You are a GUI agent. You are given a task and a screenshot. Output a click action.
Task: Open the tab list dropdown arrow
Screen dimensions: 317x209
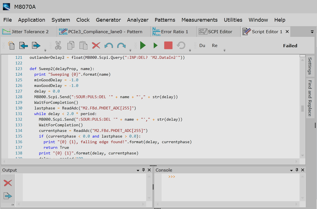click(312, 32)
